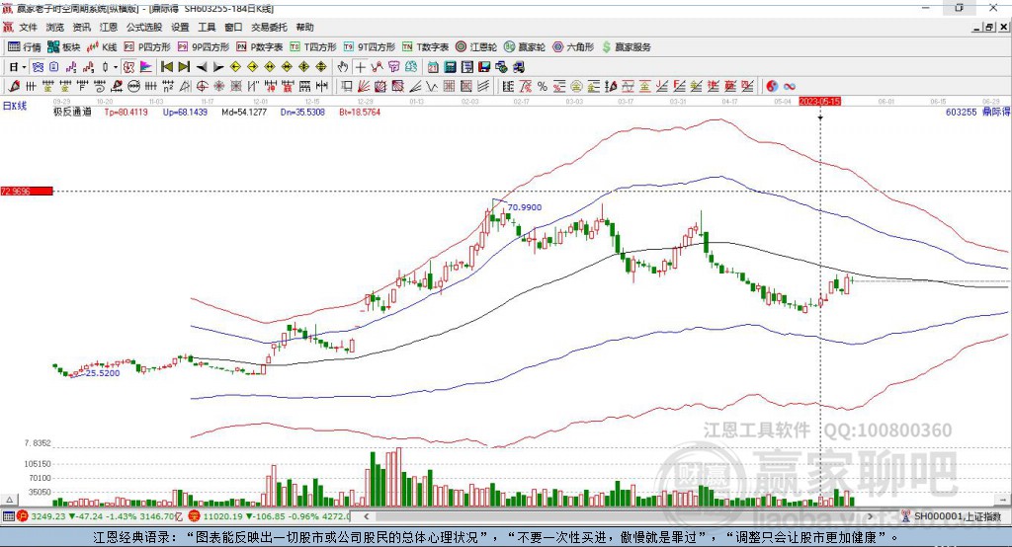Open the calendar date icon
This screenshot has height=547, width=1012.
pyautogui.click(x=433, y=67)
